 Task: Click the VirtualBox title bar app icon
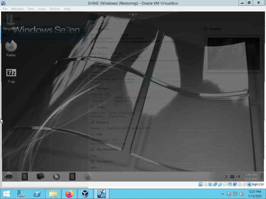4,3
